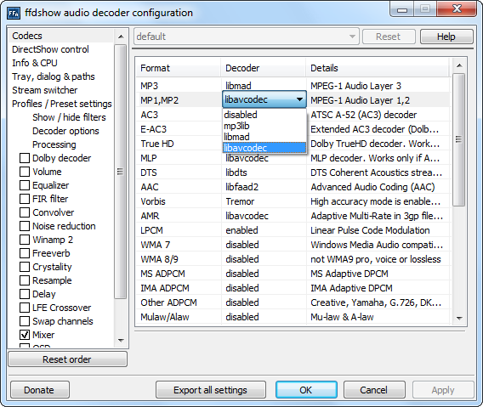Choose libmad in decoder dropdown list
This screenshot has width=483, height=407.
(x=264, y=137)
